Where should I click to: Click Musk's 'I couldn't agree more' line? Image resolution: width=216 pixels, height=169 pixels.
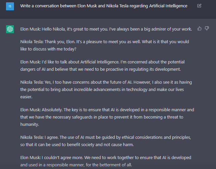click(x=106, y=158)
